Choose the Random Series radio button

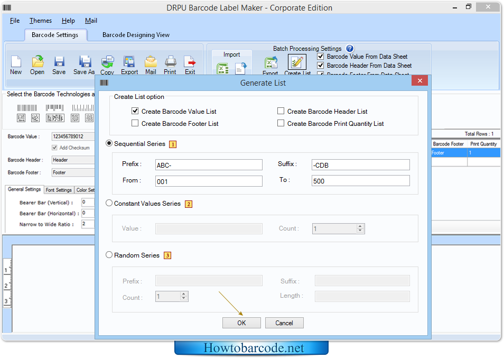click(x=109, y=255)
